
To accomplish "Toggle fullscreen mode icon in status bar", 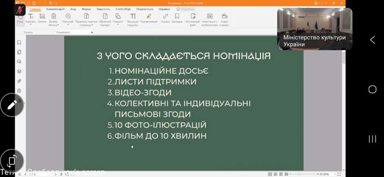I will point(339,174).
